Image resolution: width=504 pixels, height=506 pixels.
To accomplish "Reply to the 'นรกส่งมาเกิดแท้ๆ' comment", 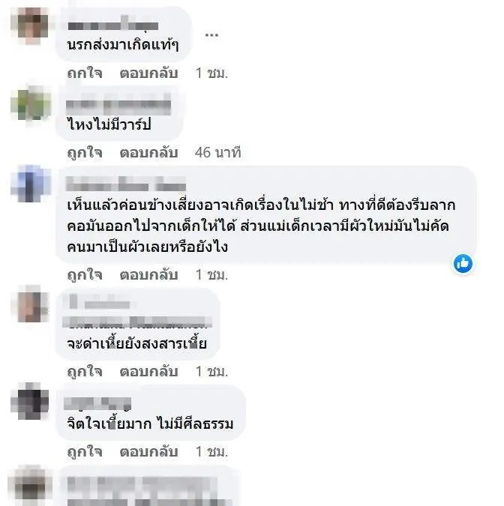I will (x=148, y=73).
